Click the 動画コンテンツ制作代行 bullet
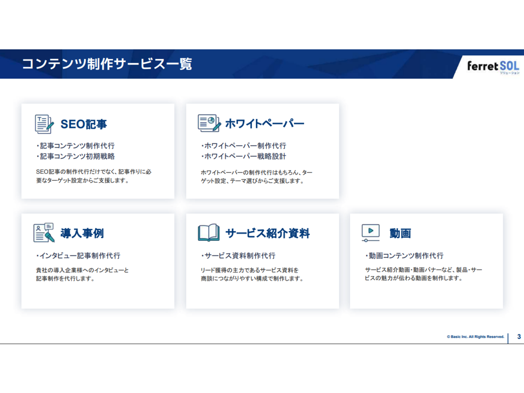Viewport: 524px width, 393px height. 404,255
